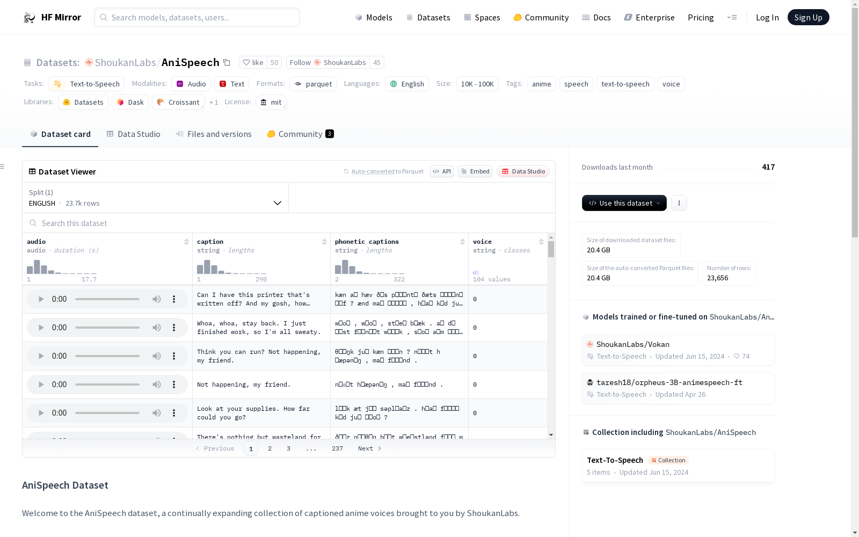Play audio in 'Not happening, my friend.' row

(x=41, y=384)
